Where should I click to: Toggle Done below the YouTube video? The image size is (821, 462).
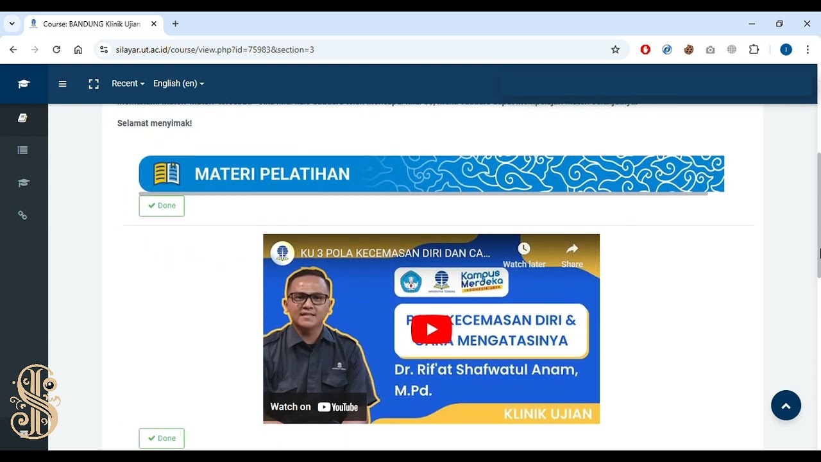(x=162, y=438)
